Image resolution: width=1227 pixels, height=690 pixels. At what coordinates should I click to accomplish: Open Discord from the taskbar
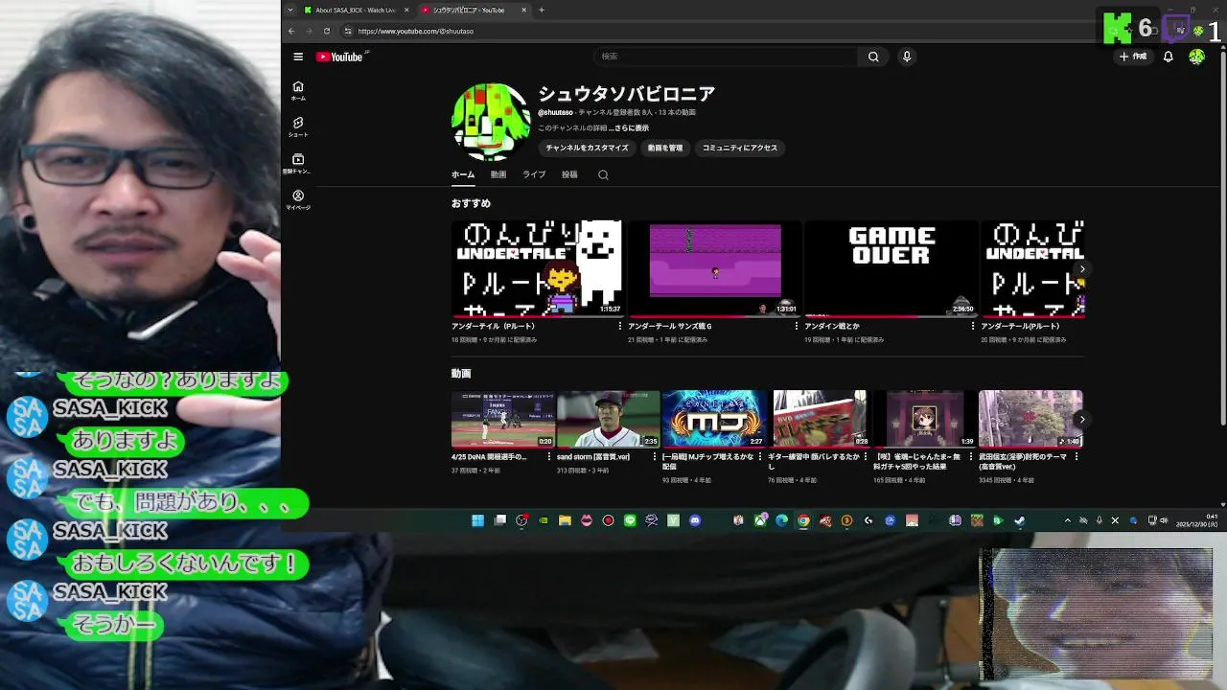[695, 520]
